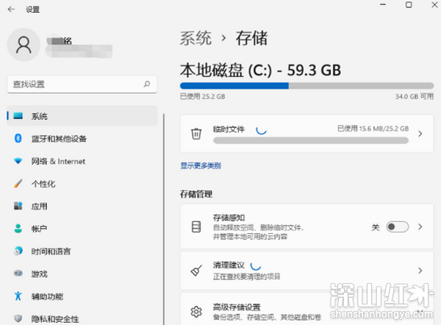Click the search magnifier icon
The height and width of the screenshot is (325, 441).
(147, 84)
